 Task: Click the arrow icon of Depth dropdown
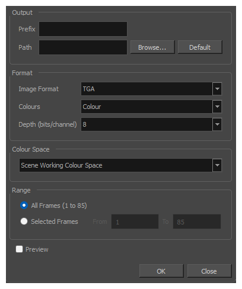click(217, 124)
